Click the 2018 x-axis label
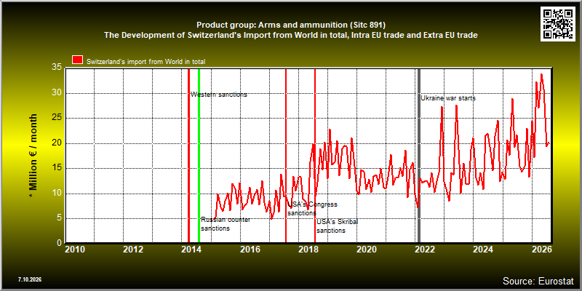The height and width of the screenshot is (291, 582). click(308, 249)
